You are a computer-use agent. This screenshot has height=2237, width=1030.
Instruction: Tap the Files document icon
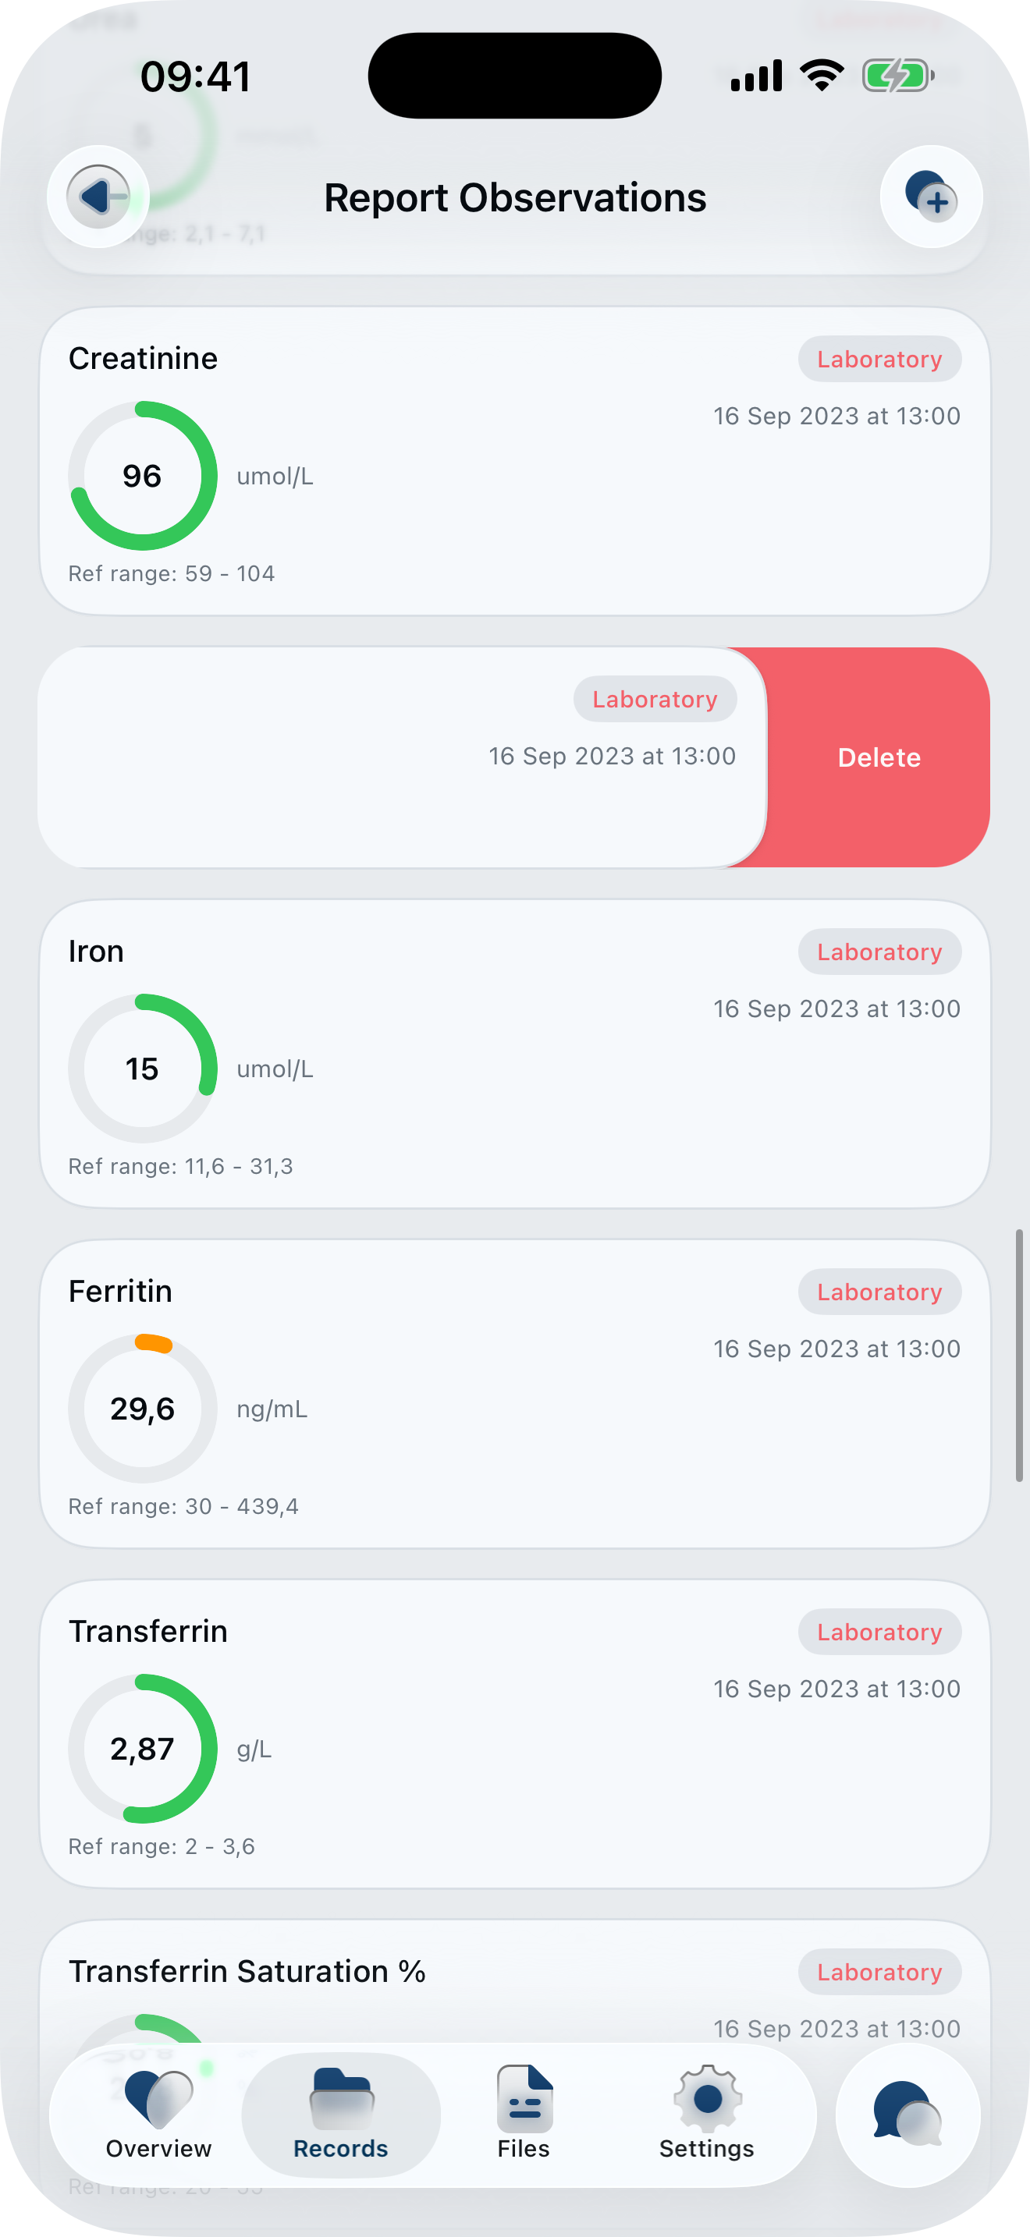524,2100
